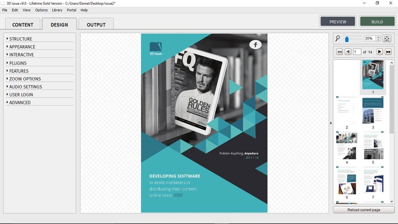The height and width of the screenshot is (224, 398).
Task: Select page 1 thumbnail
Action: [373, 75]
